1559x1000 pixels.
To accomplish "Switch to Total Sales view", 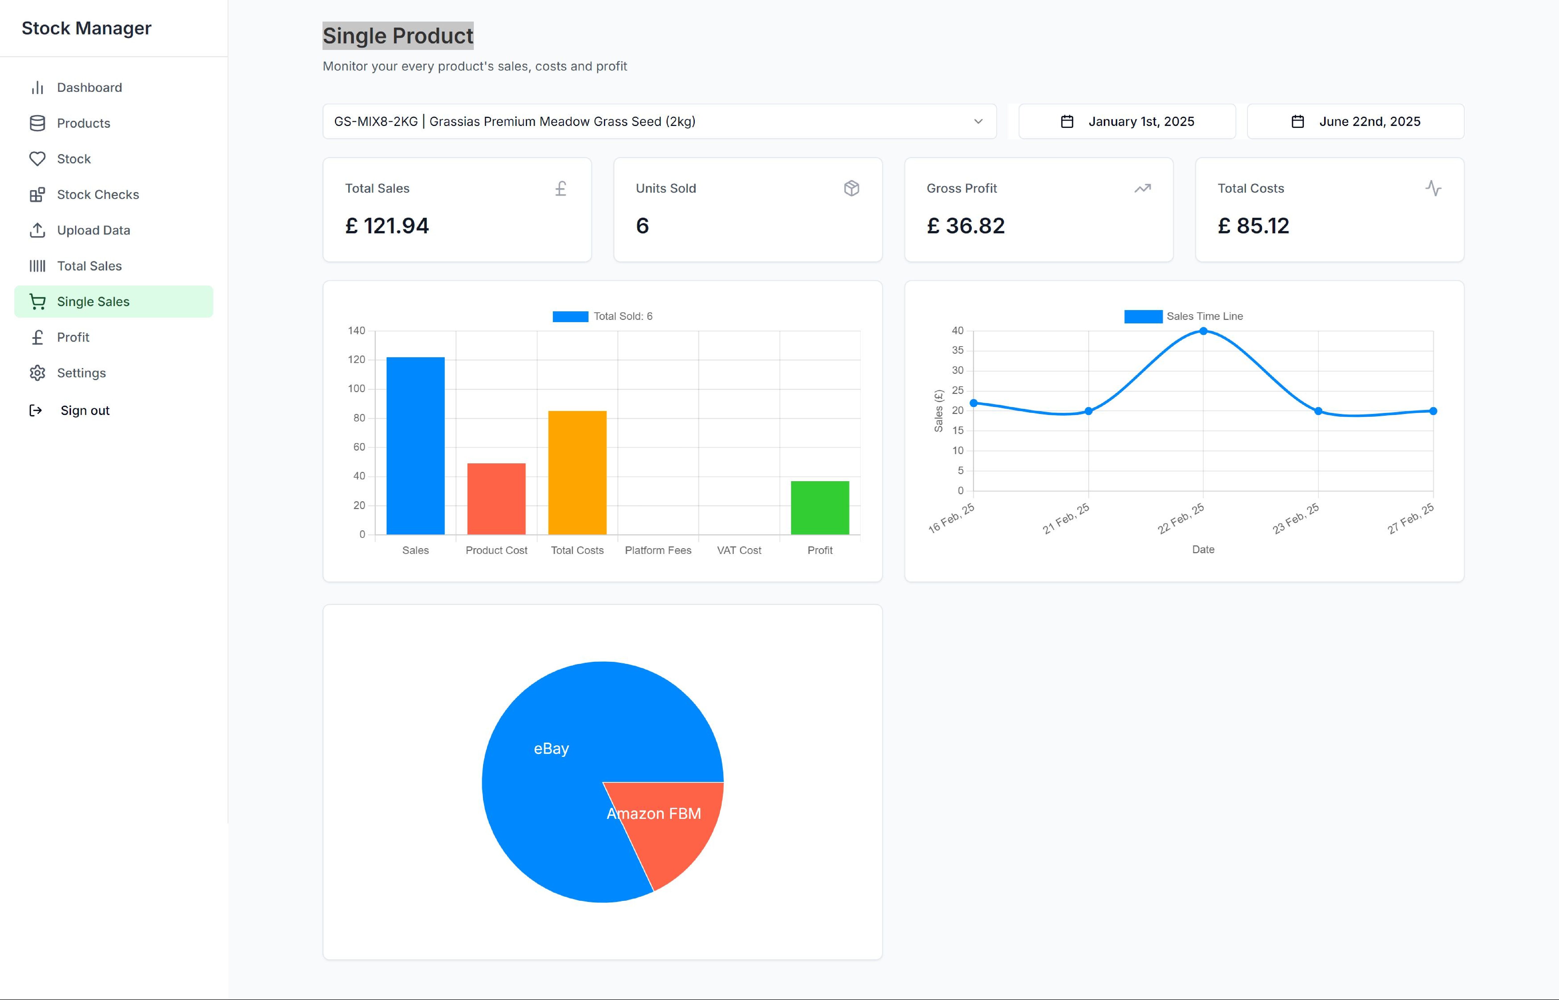I will [114, 266].
